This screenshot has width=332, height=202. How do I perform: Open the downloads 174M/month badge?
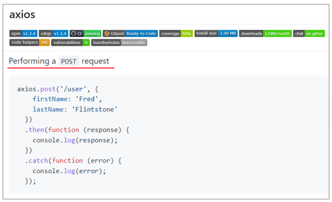coord(265,33)
